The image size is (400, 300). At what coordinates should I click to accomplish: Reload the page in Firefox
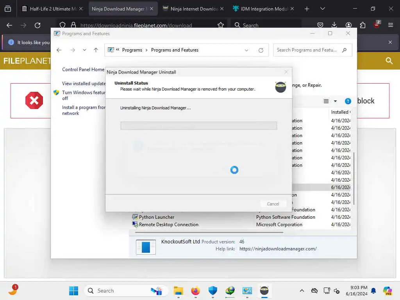(37, 25)
